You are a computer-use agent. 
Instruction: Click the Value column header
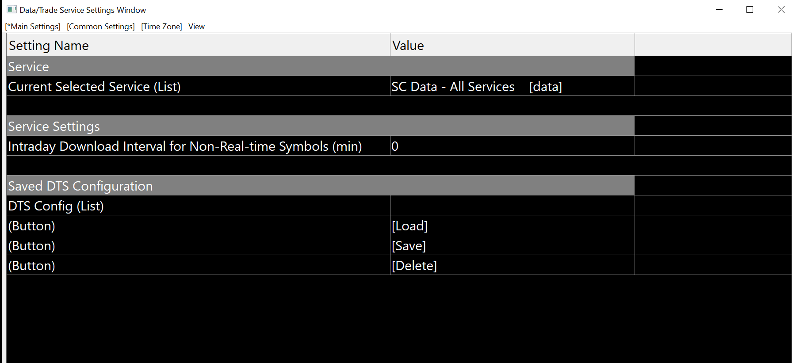click(x=512, y=45)
